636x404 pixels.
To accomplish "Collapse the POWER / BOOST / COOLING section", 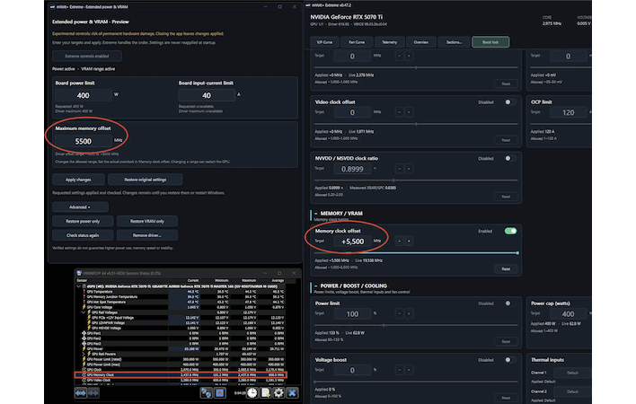I will pyautogui.click(x=316, y=286).
